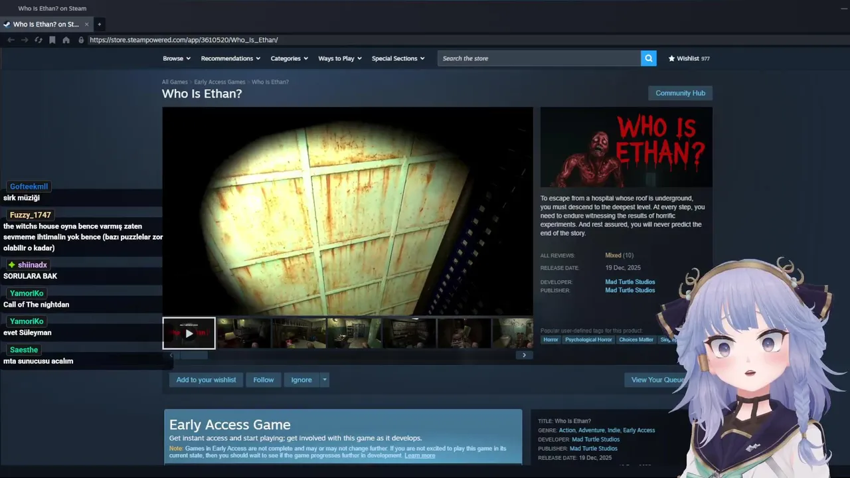
Task: Click chat username Fuzzy_1747
Action: 31,215
